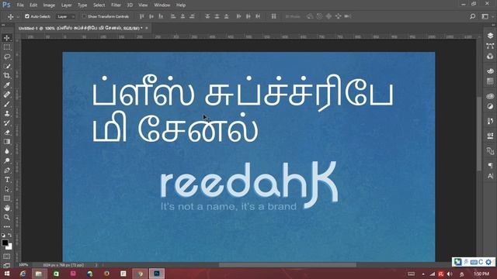Click the Photoshop taskbar icon
Viewport: 497px width, 279px height.
157,274
